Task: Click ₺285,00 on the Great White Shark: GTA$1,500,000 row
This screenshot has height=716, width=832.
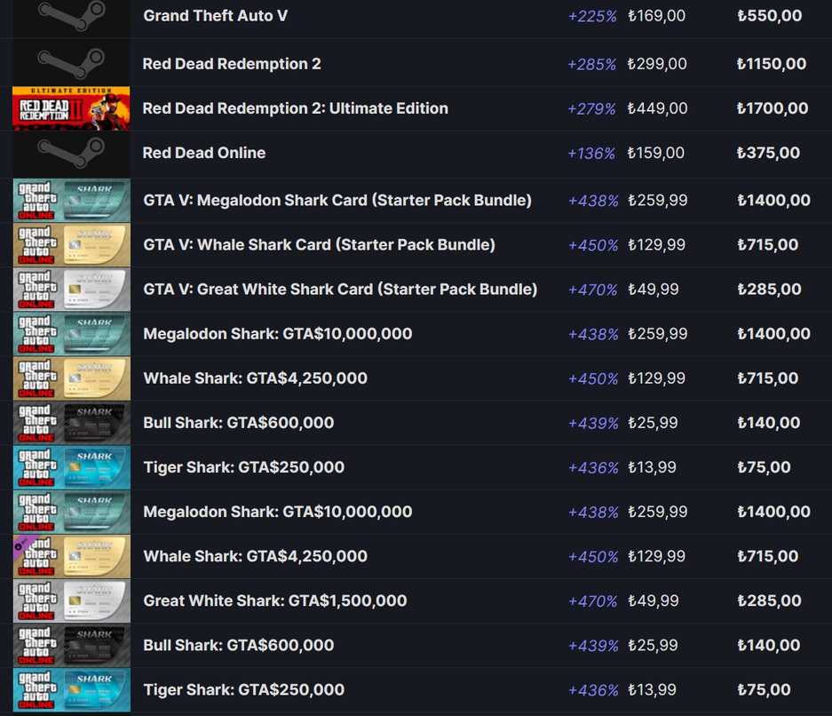Action: (769, 601)
